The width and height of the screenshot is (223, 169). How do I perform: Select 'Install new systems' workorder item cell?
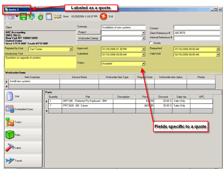[34, 81]
